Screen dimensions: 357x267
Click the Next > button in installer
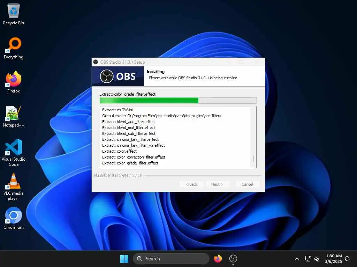point(217,184)
